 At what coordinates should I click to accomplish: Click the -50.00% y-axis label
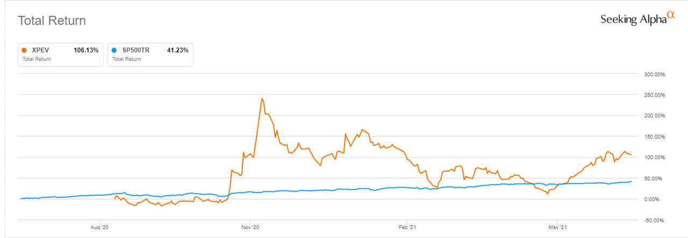(x=654, y=220)
